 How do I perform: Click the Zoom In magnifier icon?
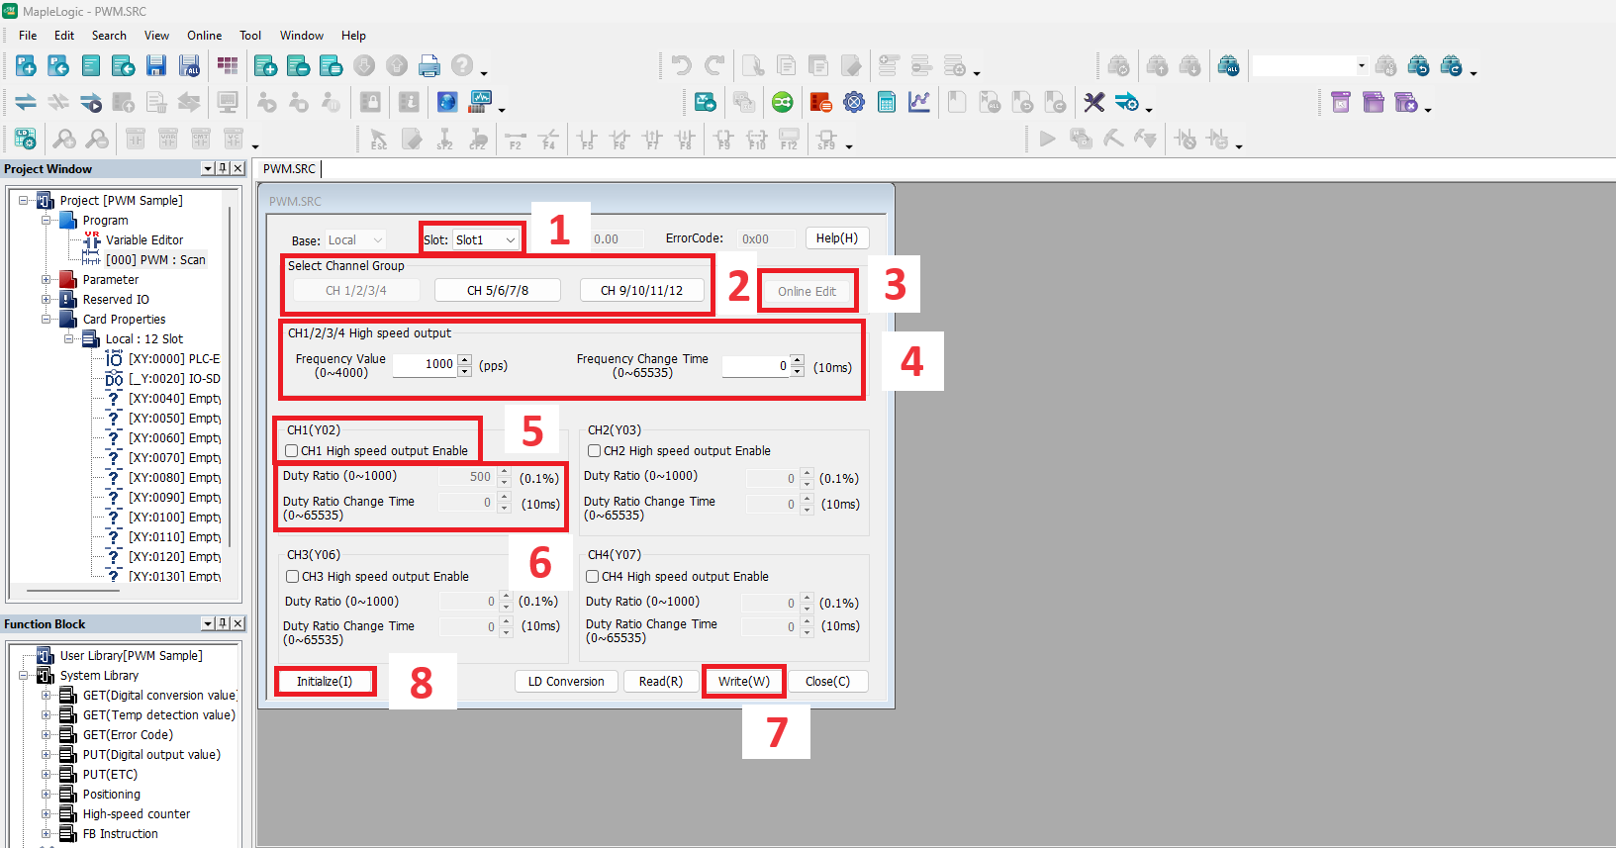(64, 139)
